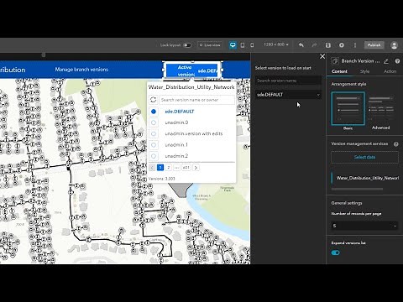Image resolution: width=403 pixels, height=302 pixels.
Task: Select tablet device preview icon
Action: pyautogui.click(x=243, y=45)
